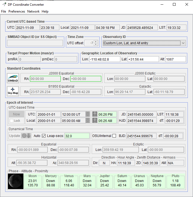Click the UTC time spinner arrows

(88, 114)
